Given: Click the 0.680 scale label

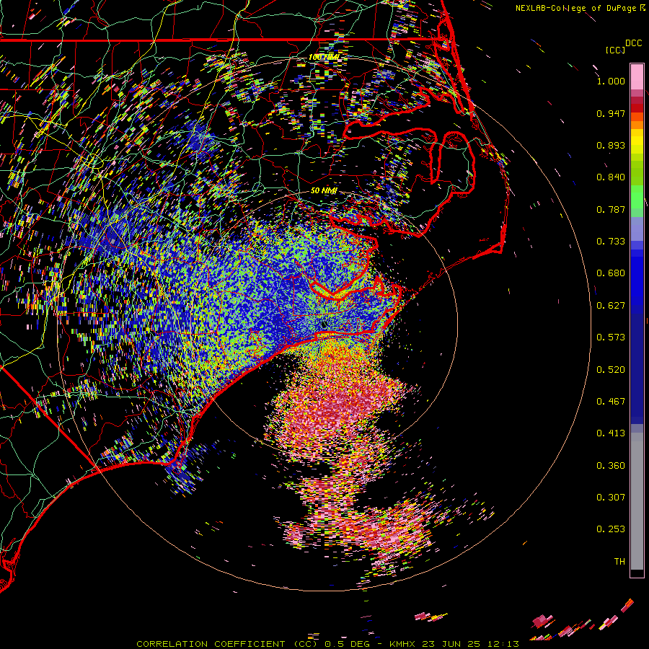Looking at the screenshot, I should click(x=611, y=273).
